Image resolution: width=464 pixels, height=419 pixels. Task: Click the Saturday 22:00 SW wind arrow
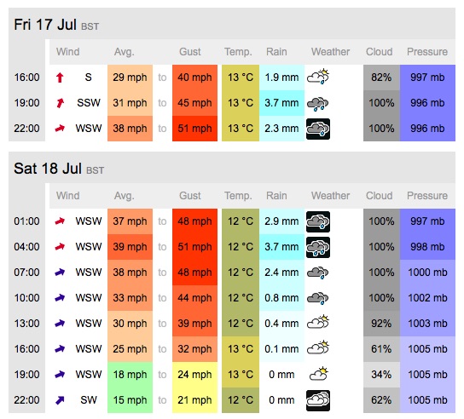click(x=60, y=400)
